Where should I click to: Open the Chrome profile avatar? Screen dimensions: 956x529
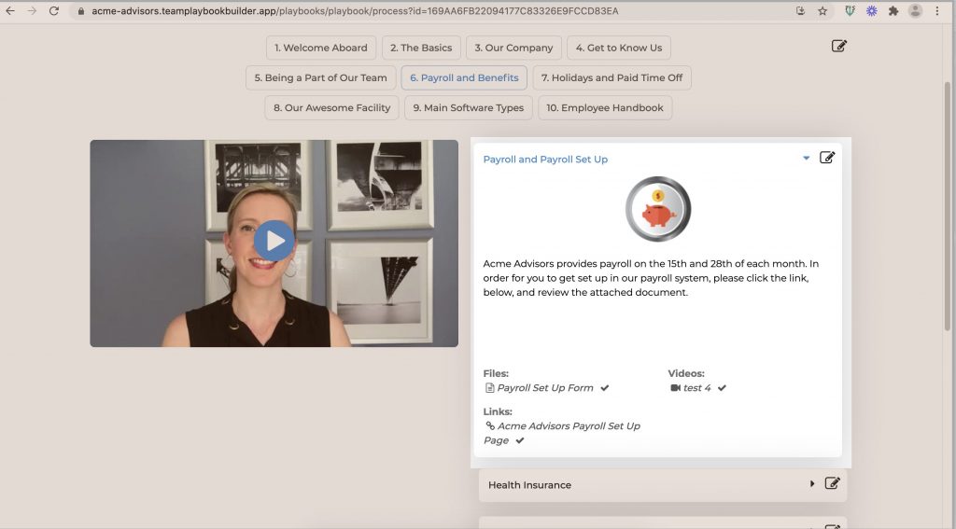coord(915,11)
